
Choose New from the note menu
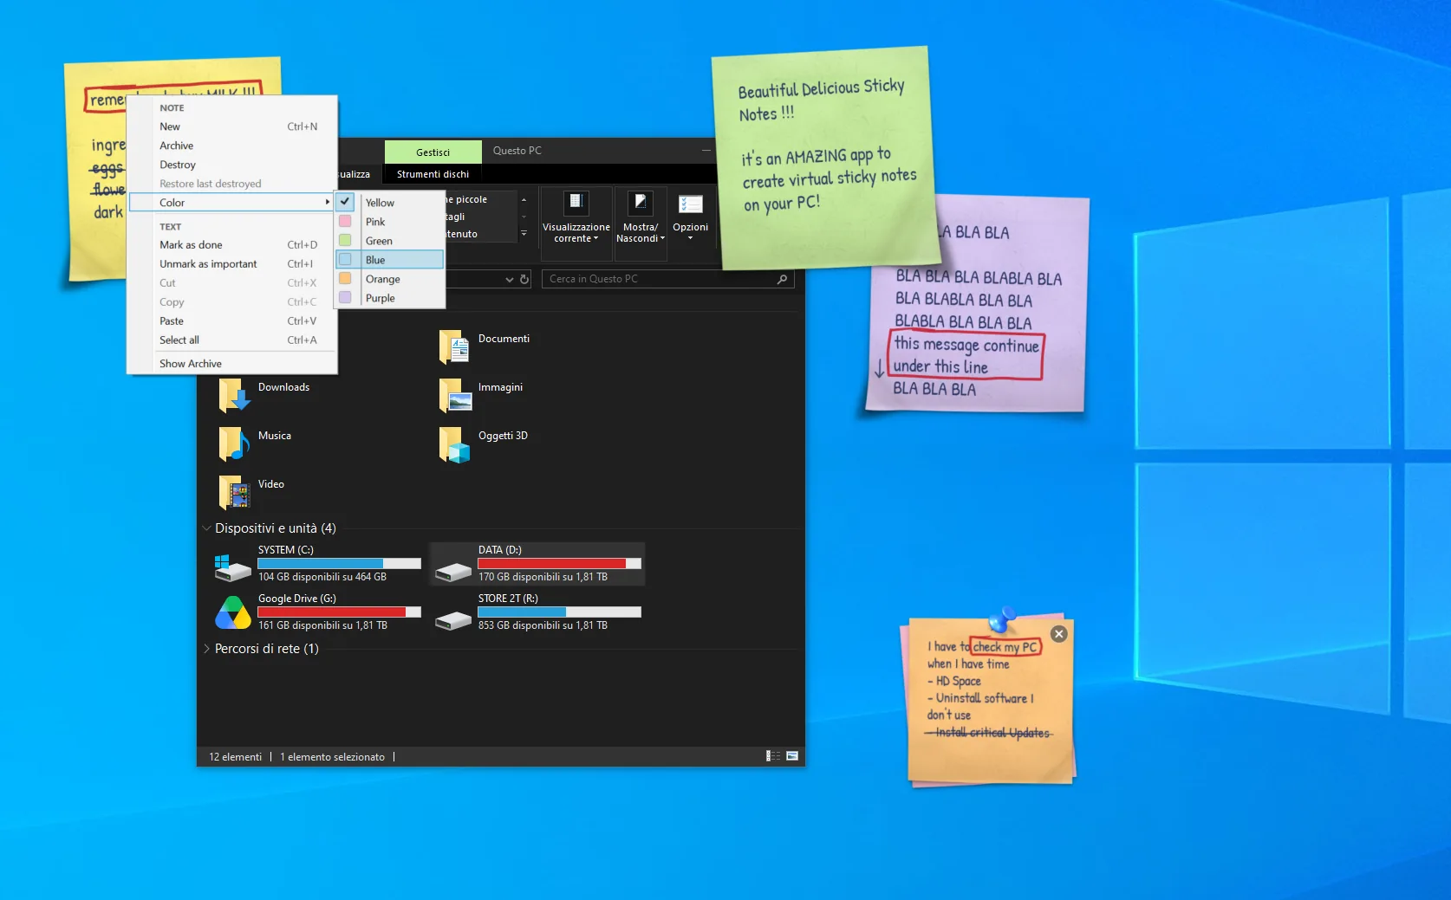point(231,126)
